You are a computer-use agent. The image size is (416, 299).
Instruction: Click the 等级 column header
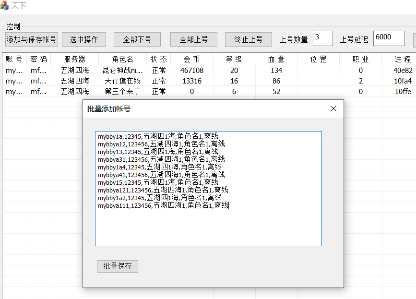coord(234,59)
